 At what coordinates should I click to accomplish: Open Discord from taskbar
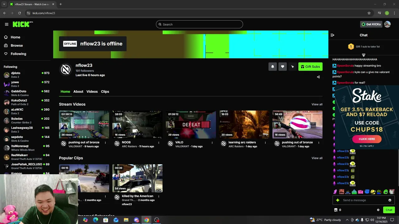(x=136, y=220)
